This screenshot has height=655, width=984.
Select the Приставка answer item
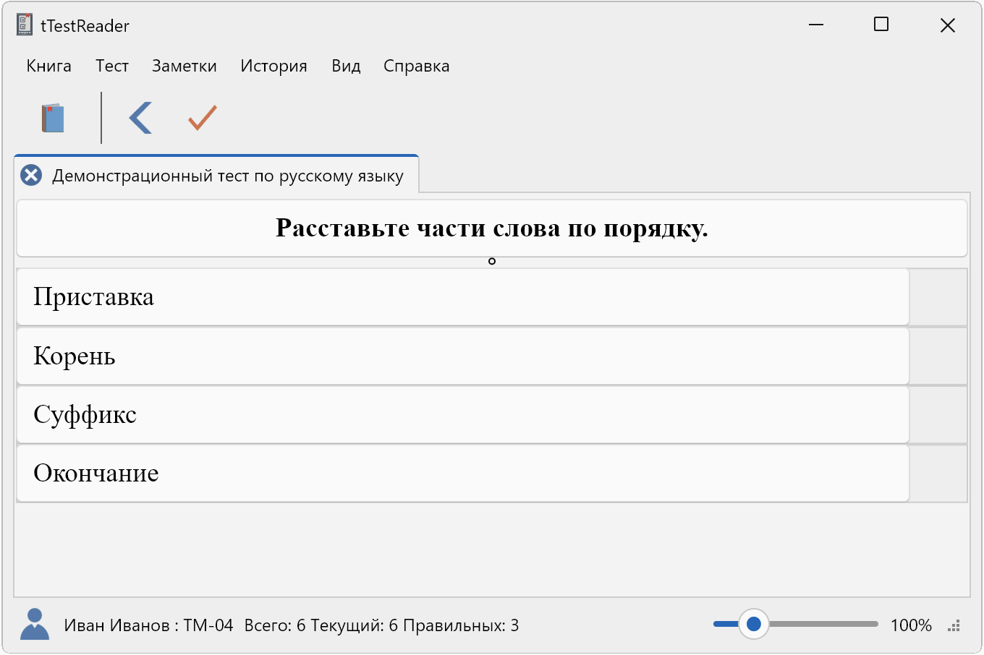click(x=463, y=297)
